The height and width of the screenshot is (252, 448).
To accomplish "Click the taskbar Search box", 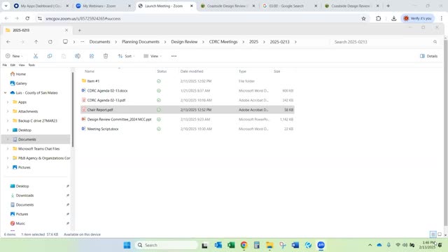I will [167, 245].
